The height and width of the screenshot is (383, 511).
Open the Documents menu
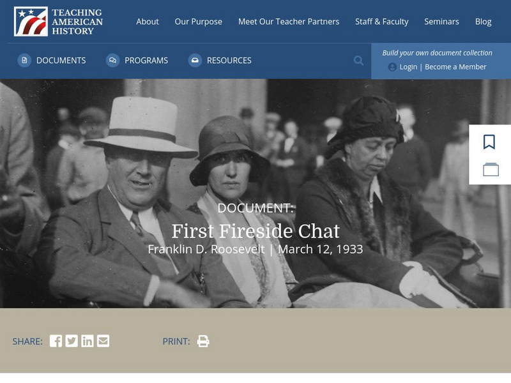52,61
